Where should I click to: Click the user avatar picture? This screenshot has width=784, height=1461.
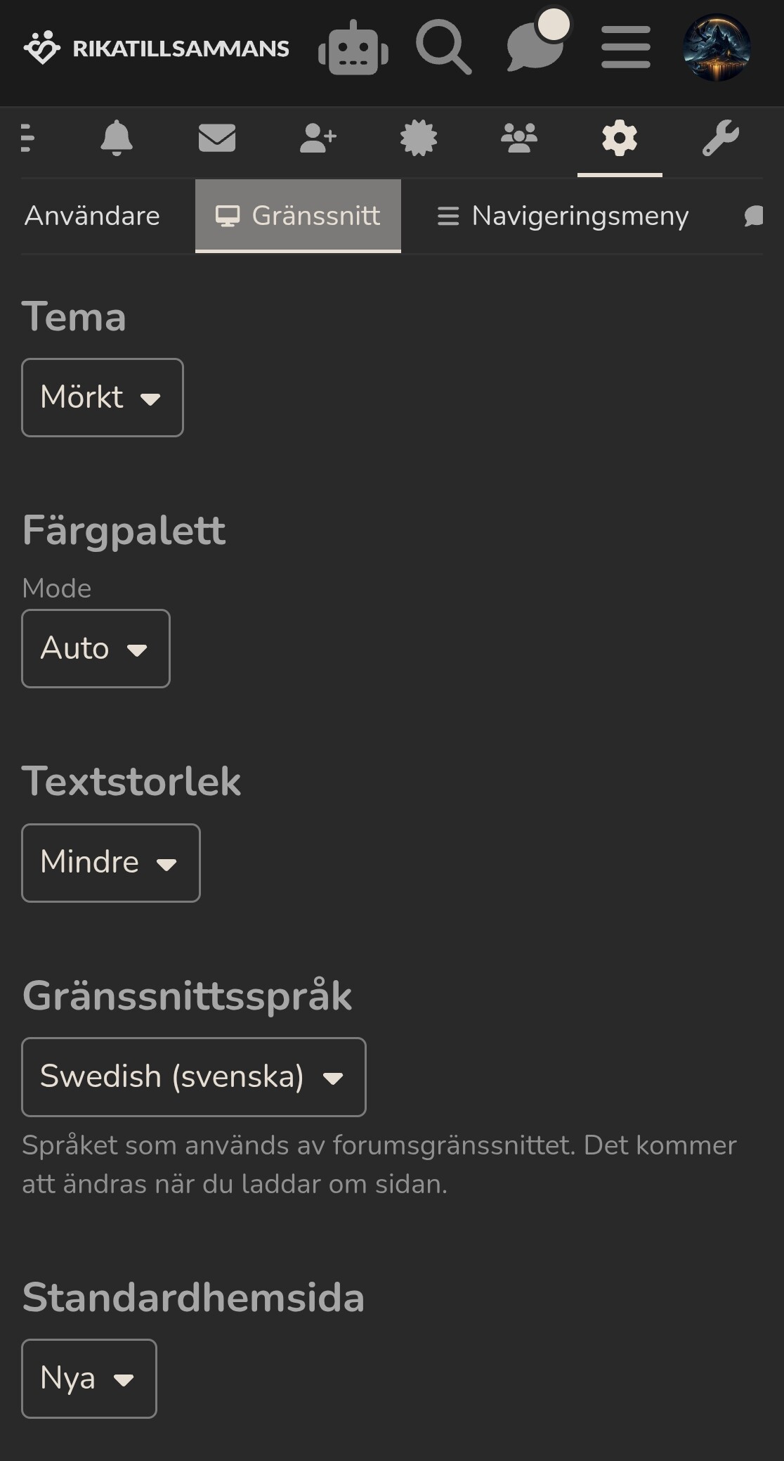[717, 48]
